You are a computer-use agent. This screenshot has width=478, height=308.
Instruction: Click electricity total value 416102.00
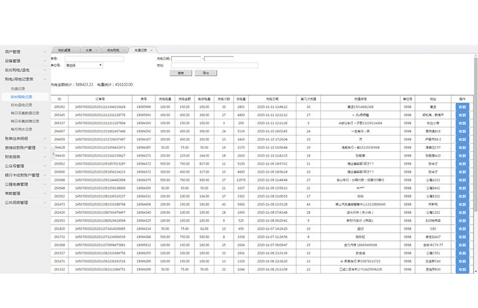coord(124,85)
